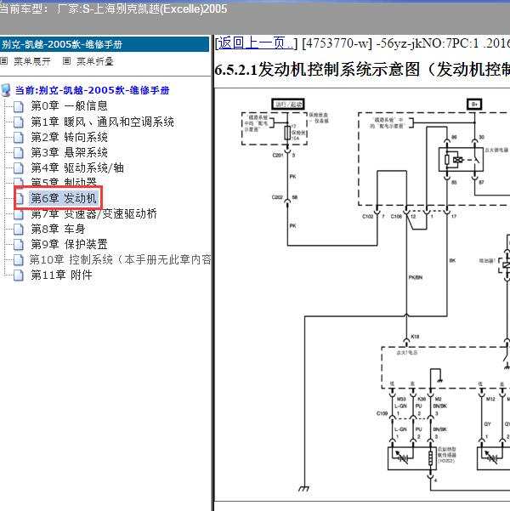This screenshot has height=511, width=510.
Task: Open chapter 第3章 悬架系统
Action: (69, 152)
